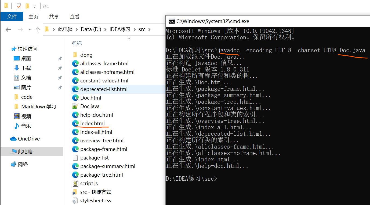This screenshot has width=370, height=205.
Task: Click Data (D:) in the address path
Action: [x=91, y=29]
